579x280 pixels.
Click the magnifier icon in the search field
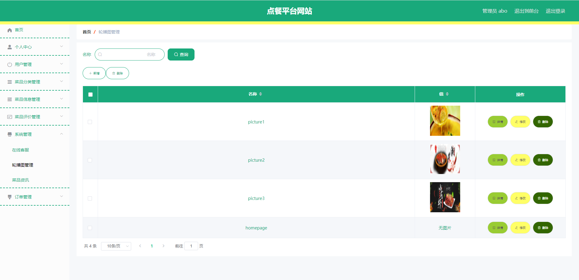[x=100, y=54]
